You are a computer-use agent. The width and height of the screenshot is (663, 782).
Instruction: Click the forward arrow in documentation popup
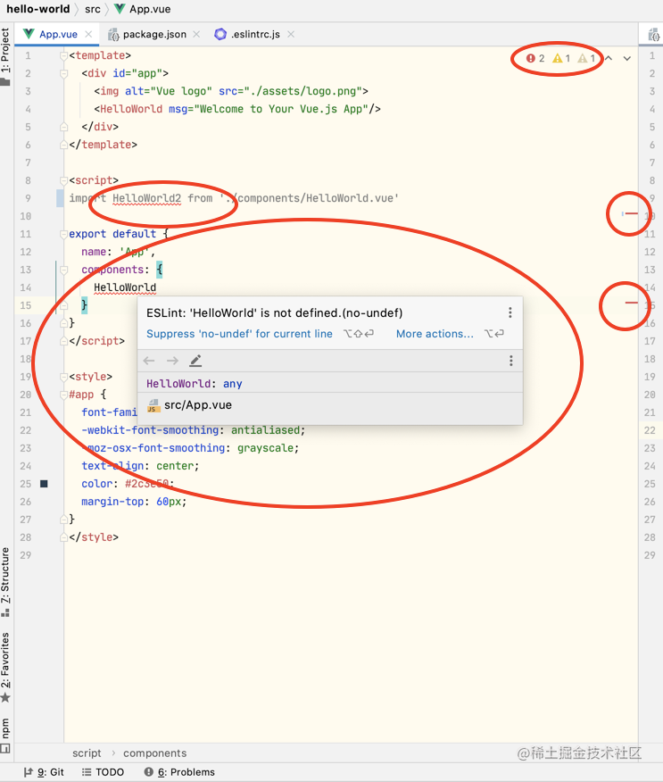click(x=172, y=361)
